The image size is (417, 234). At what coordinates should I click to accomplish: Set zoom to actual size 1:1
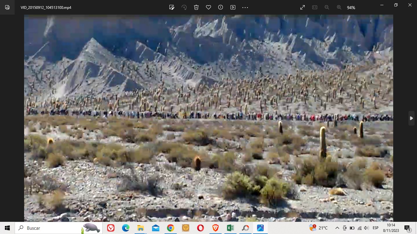[x=315, y=7]
